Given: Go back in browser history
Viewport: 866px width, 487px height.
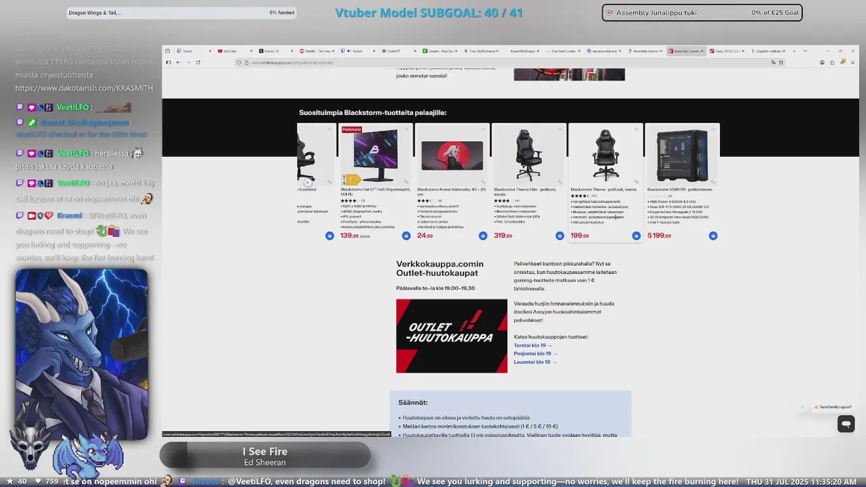Looking at the screenshot, I should [x=178, y=62].
